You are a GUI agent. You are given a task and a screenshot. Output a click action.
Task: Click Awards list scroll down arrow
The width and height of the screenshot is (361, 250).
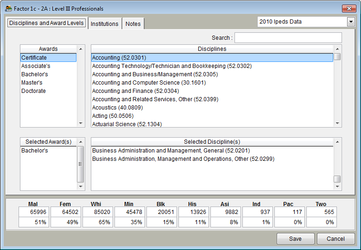(x=81, y=123)
